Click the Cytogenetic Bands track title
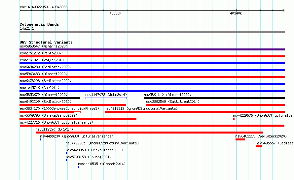294x180 pixels. (39, 24)
